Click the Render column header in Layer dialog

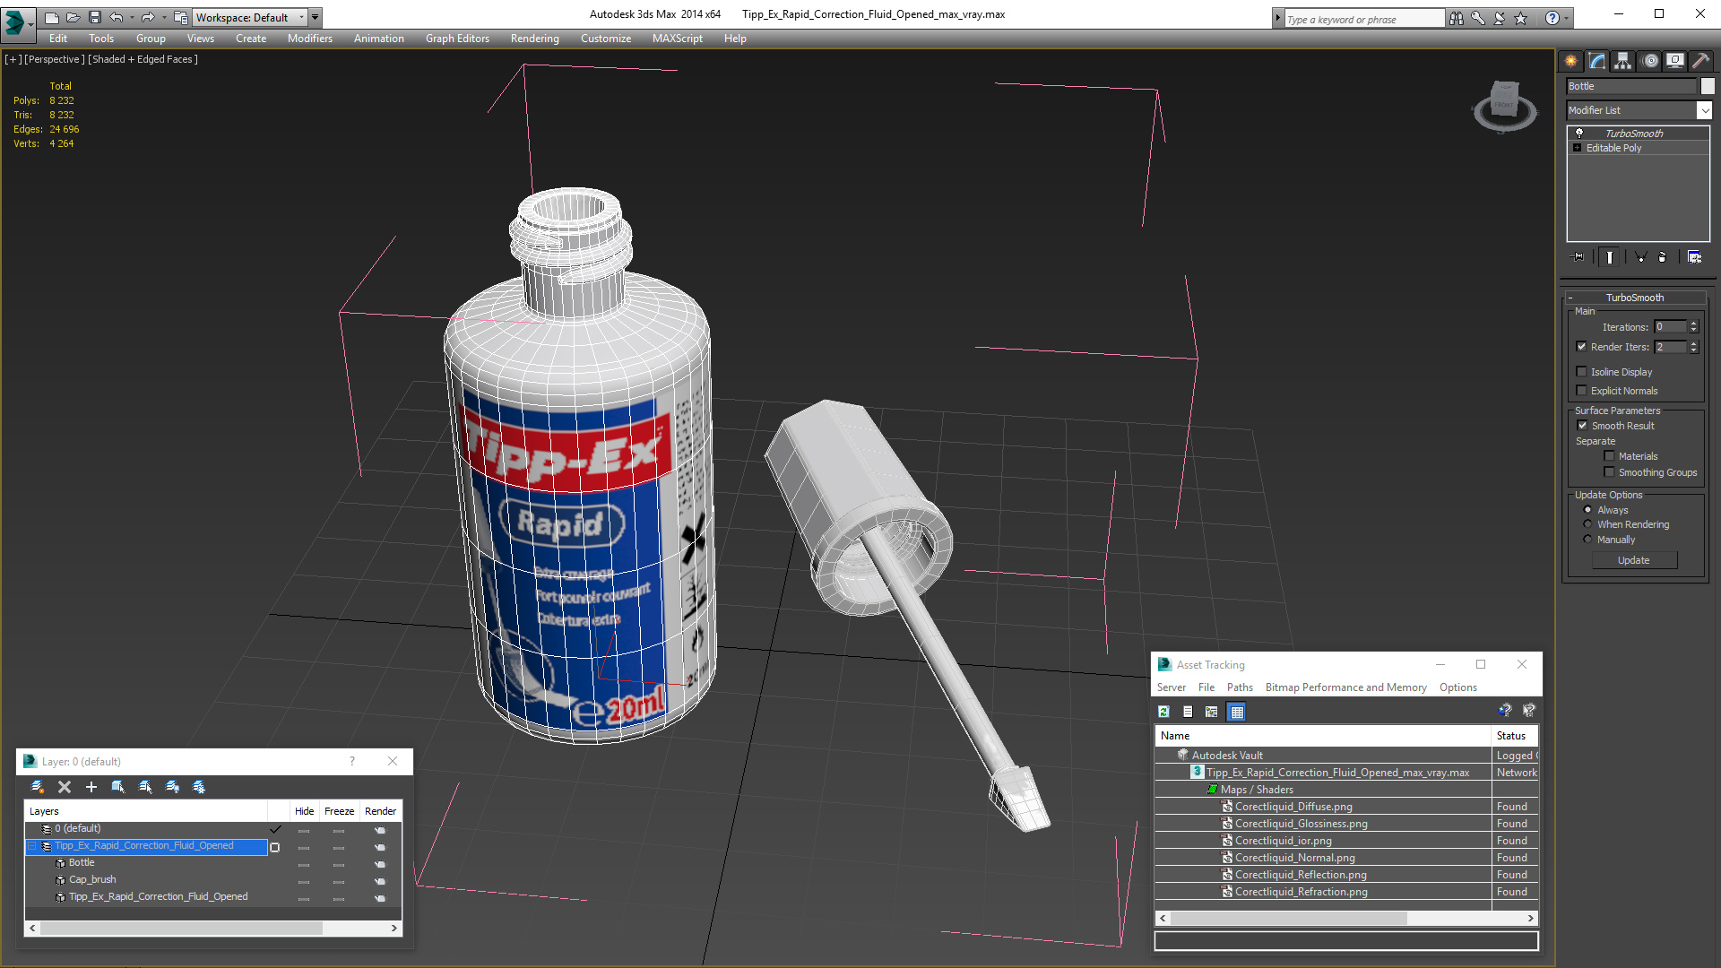(380, 811)
